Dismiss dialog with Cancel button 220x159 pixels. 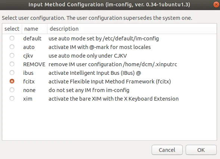click(167, 150)
